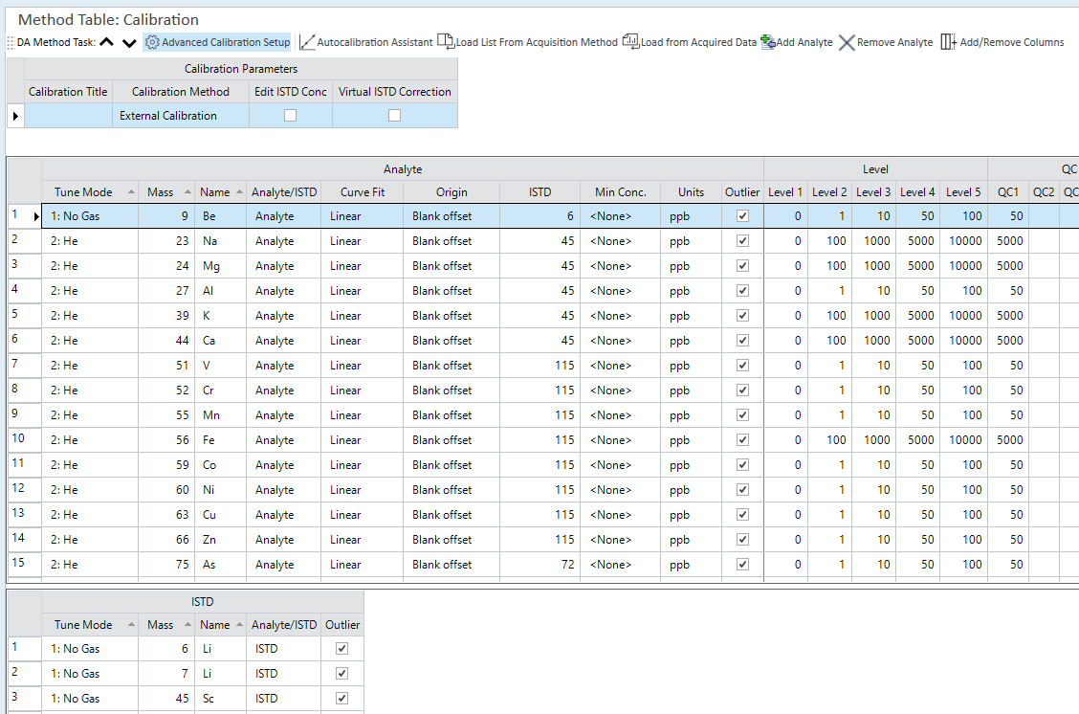1079x714 pixels.
Task: Uncheck the Outlier box for Na
Action: (742, 241)
